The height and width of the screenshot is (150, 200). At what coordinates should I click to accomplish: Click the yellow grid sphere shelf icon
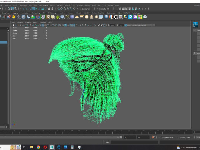52,17
